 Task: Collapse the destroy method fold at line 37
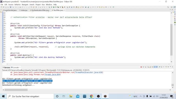tap(6, 53)
